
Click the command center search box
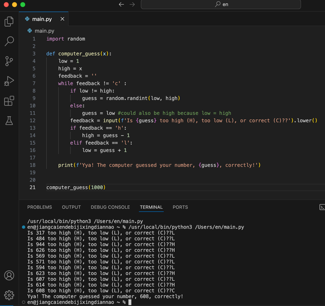[221, 5]
